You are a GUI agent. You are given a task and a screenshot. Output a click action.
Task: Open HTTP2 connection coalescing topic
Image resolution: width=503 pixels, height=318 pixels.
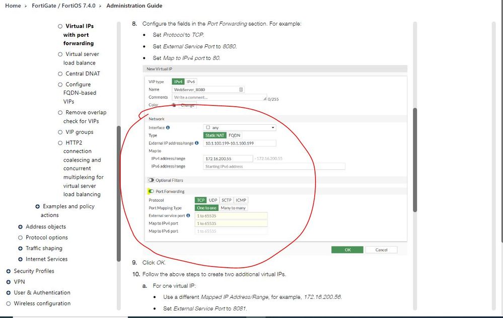click(x=83, y=168)
